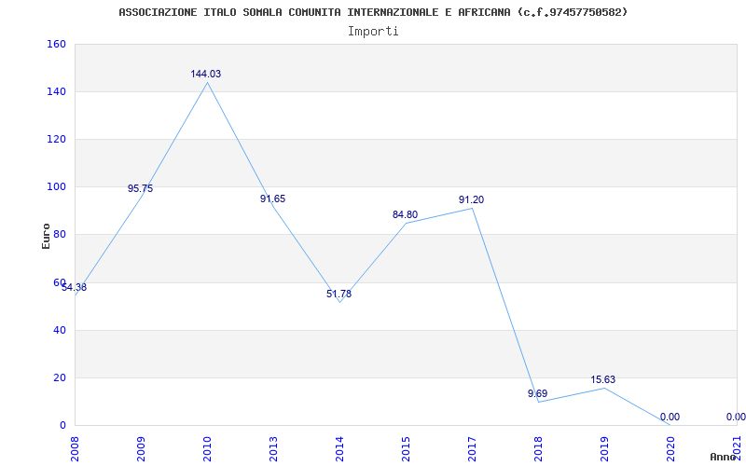Click the Anno axis title

click(x=723, y=457)
